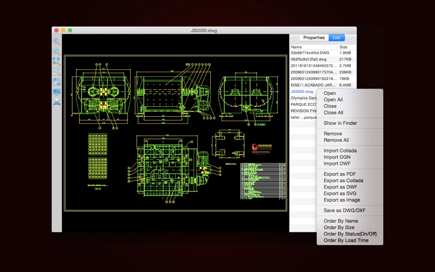435x272 pixels.
Task: Choose Export as PDF from context menu
Action: pyautogui.click(x=339, y=174)
